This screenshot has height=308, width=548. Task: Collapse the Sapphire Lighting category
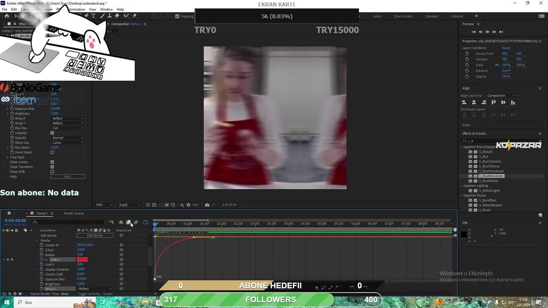[462, 186]
